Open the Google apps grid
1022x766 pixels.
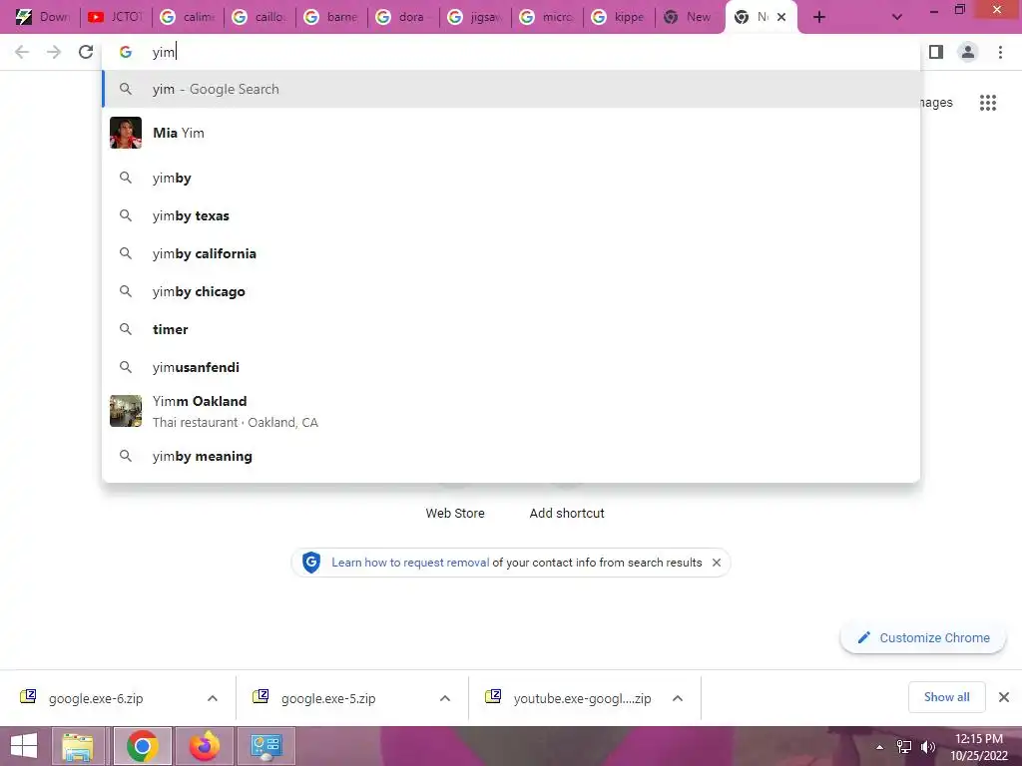tap(988, 103)
